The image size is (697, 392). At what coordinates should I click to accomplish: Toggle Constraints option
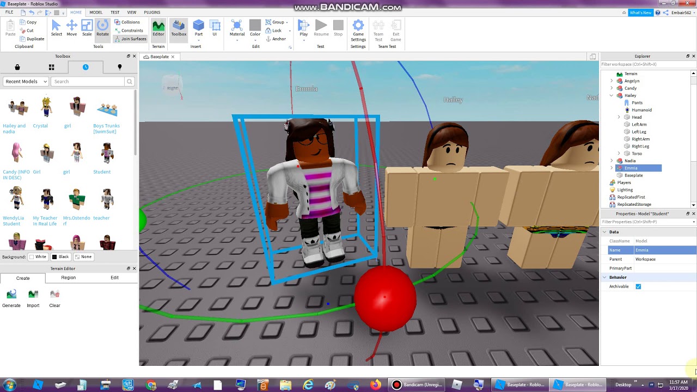[129, 30]
